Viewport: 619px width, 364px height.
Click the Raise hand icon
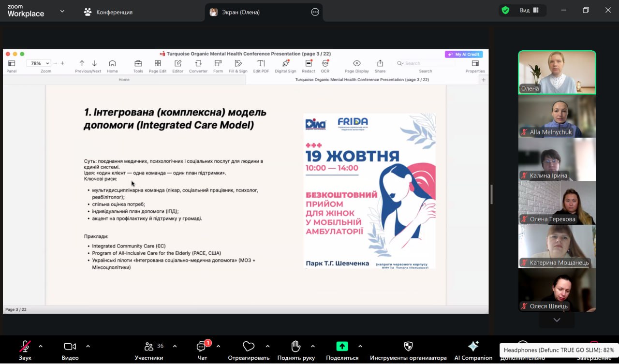[x=296, y=346]
